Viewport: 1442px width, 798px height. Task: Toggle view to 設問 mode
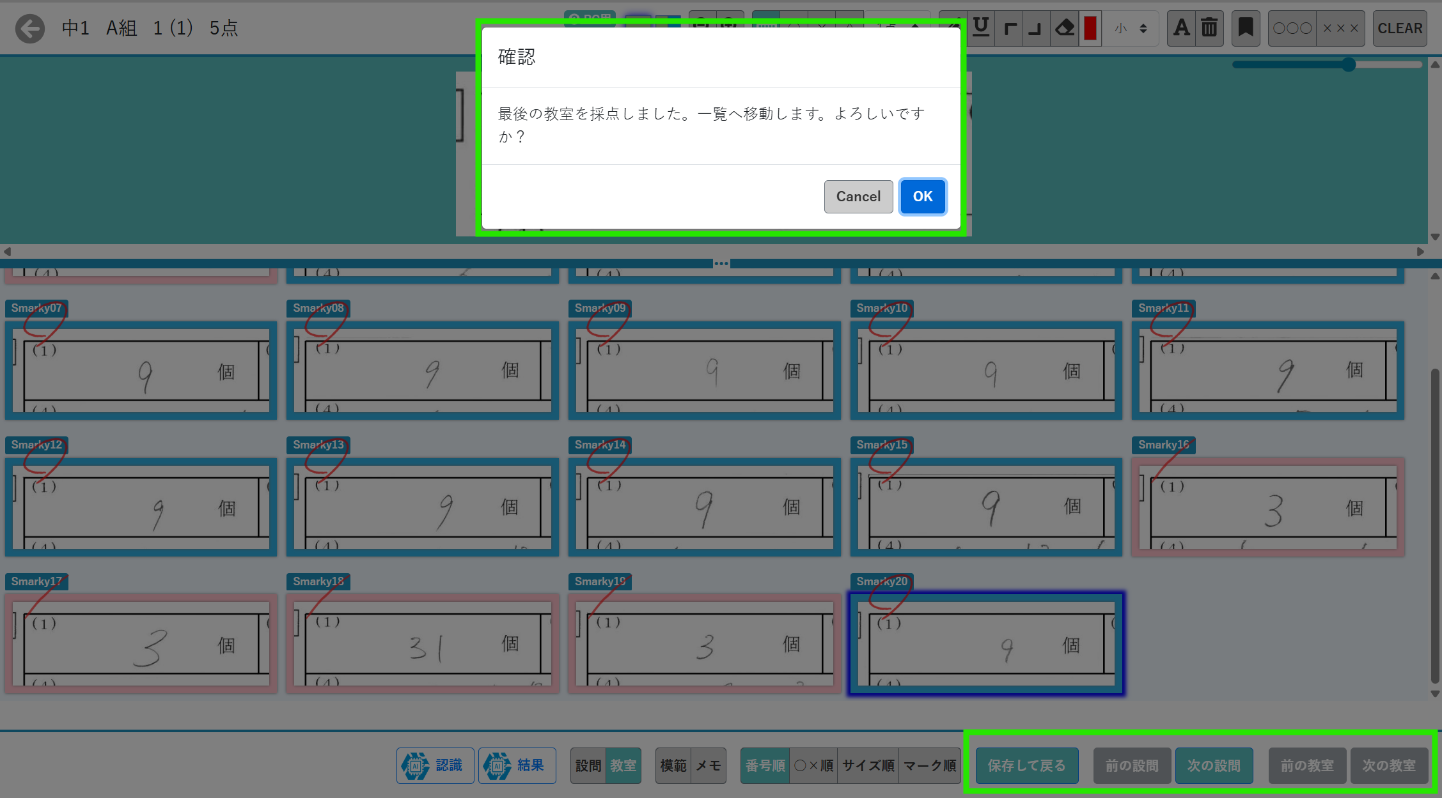click(588, 765)
